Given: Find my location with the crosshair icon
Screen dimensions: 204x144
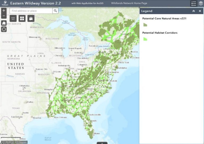Looking at the screenshot, I should 4,29.
